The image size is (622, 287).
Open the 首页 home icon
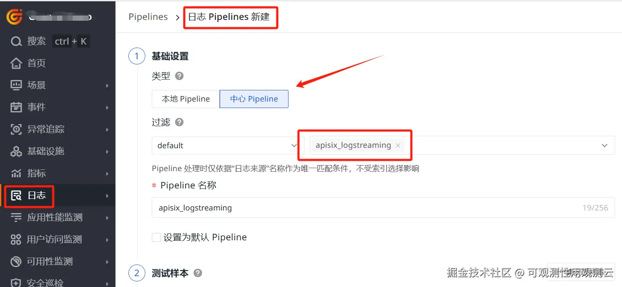pyautogui.click(x=16, y=64)
